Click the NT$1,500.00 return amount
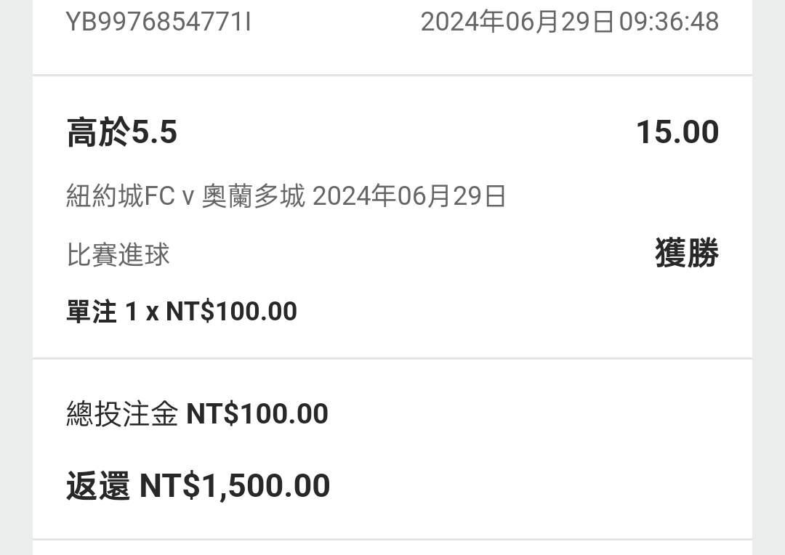The width and height of the screenshot is (785, 555). point(235,486)
